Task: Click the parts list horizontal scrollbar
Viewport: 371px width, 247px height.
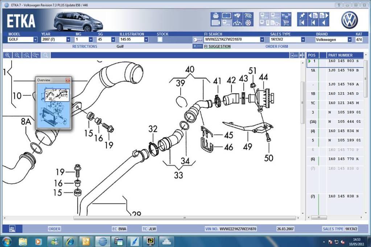Action: click(319, 217)
